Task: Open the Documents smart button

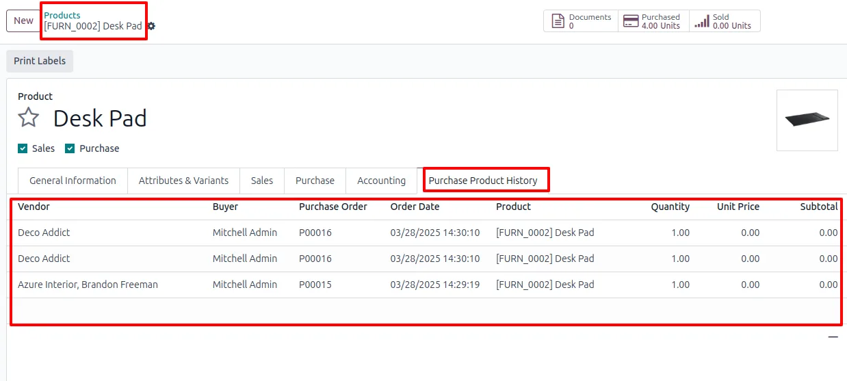Action: point(581,21)
